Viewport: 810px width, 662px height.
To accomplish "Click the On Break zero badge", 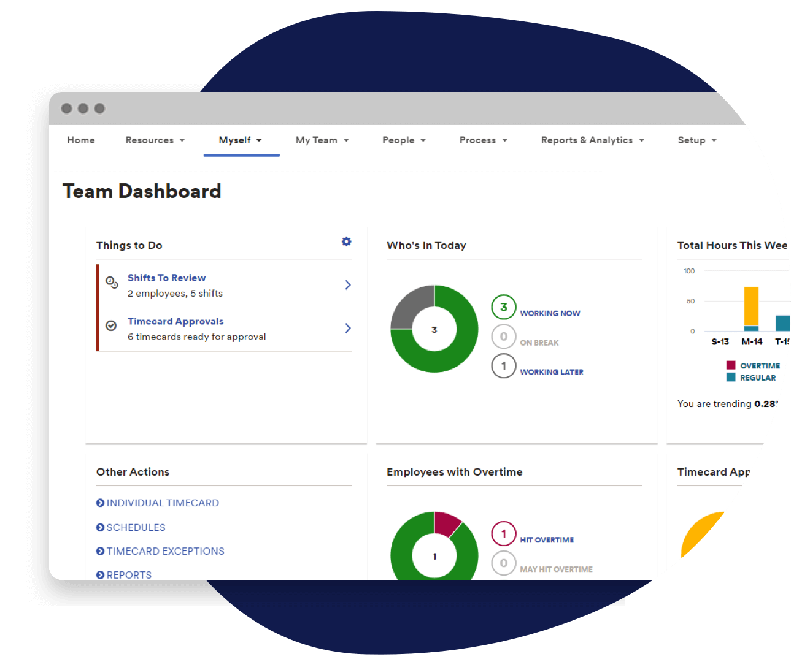I will point(503,337).
